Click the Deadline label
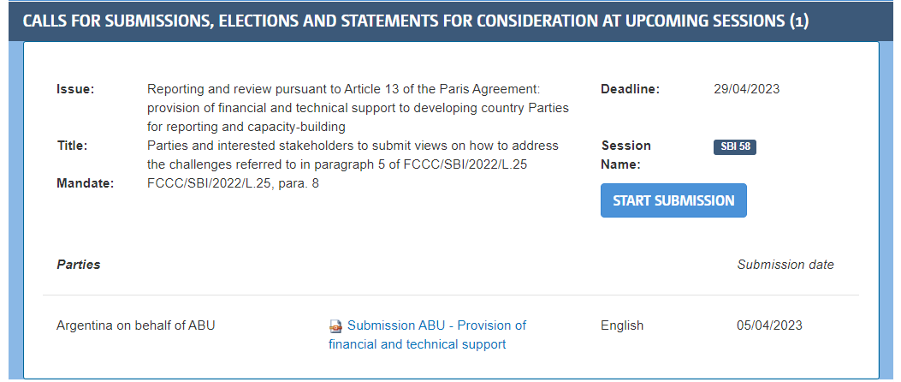 630,89
